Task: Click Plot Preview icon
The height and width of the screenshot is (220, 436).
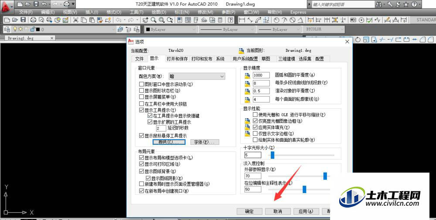Action: coord(41,20)
